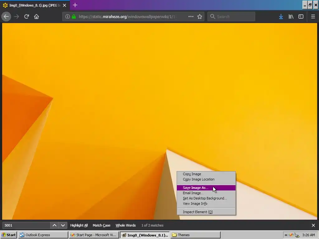
Task: Jump to next find match arrow
Action: pyautogui.click(x=63, y=225)
